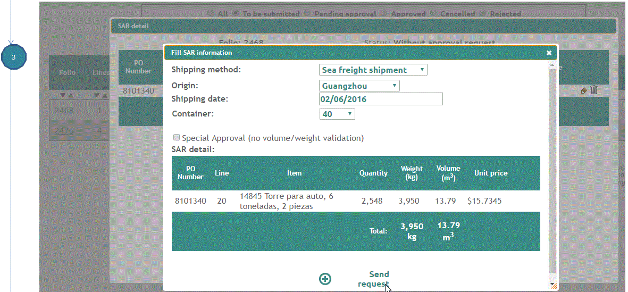The height and width of the screenshot is (292, 628).
Task: Click the pencil edit icon in SAR detail
Action: 584,91
